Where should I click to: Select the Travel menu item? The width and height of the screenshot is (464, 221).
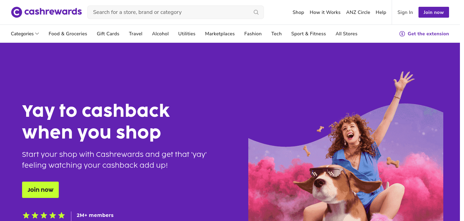136,34
